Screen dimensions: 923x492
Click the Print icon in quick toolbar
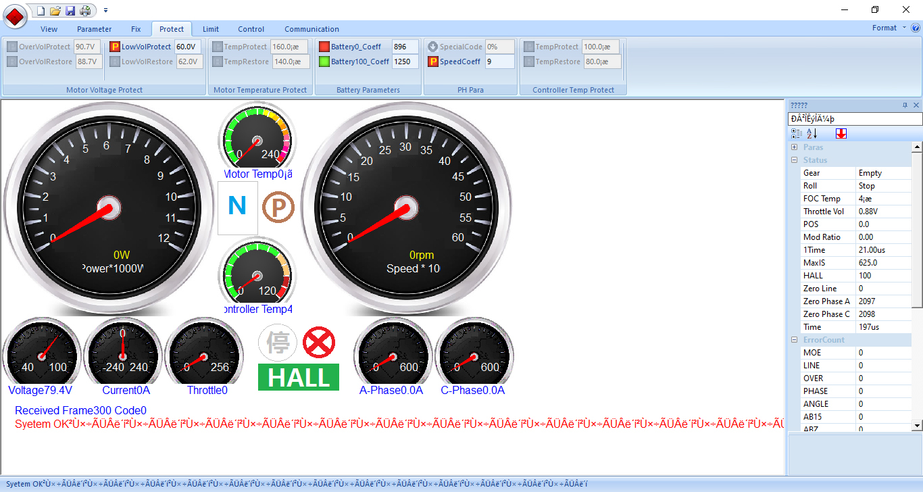tap(85, 11)
